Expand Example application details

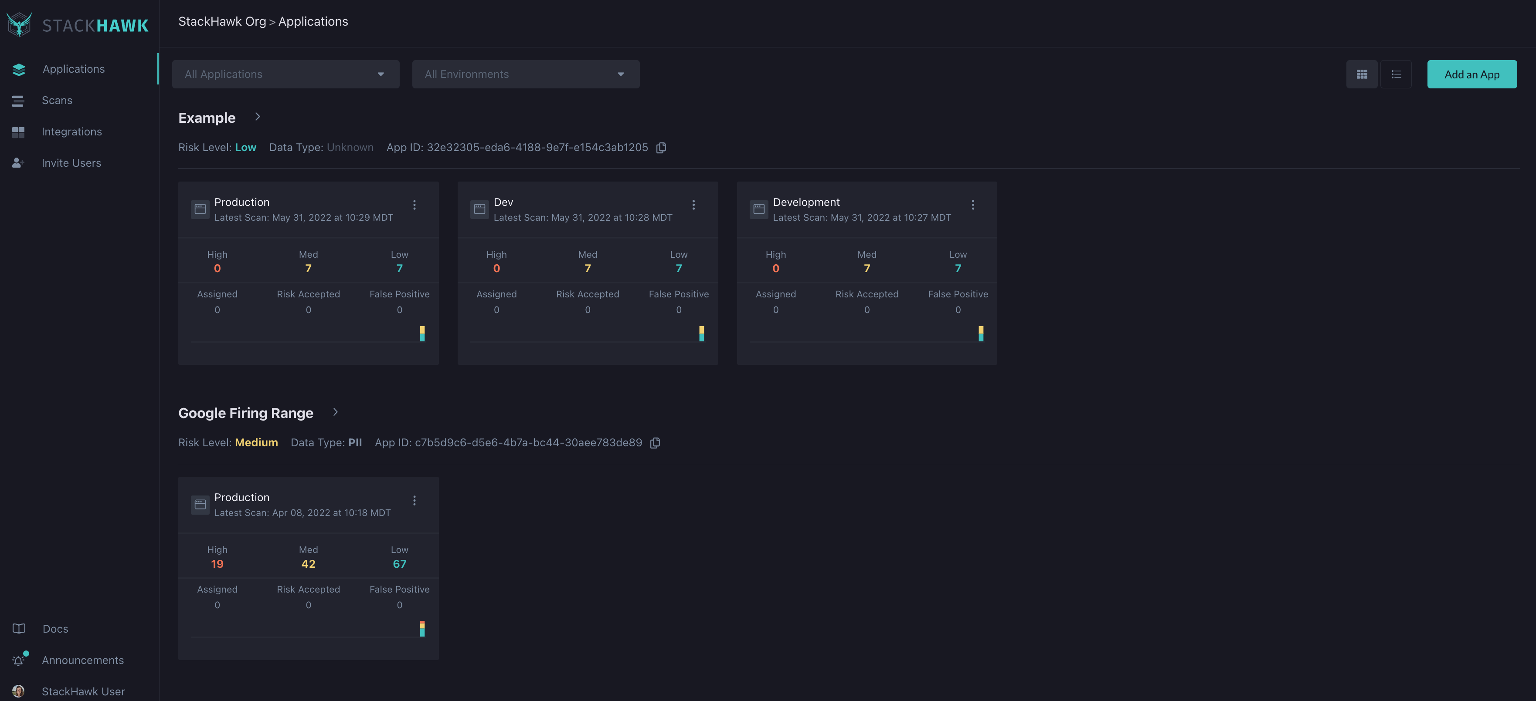click(x=258, y=118)
